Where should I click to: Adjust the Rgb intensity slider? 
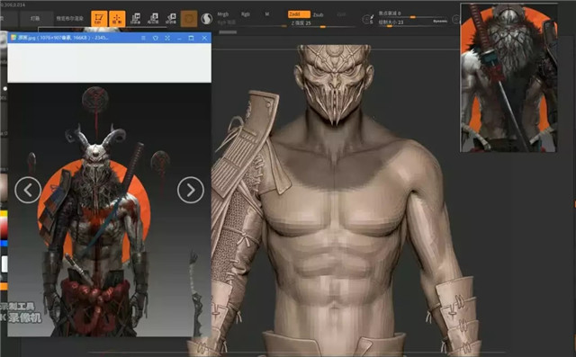(x=252, y=23)
